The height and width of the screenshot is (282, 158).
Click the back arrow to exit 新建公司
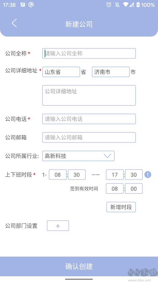14,23
